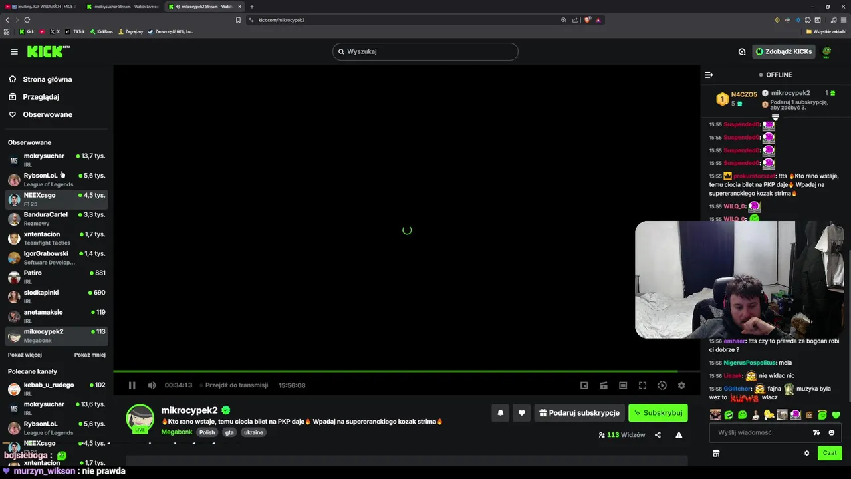Viewport: 851px width, 479px height.
Task: Click the clip creation icon in player
Action: [x=604, y=385]
